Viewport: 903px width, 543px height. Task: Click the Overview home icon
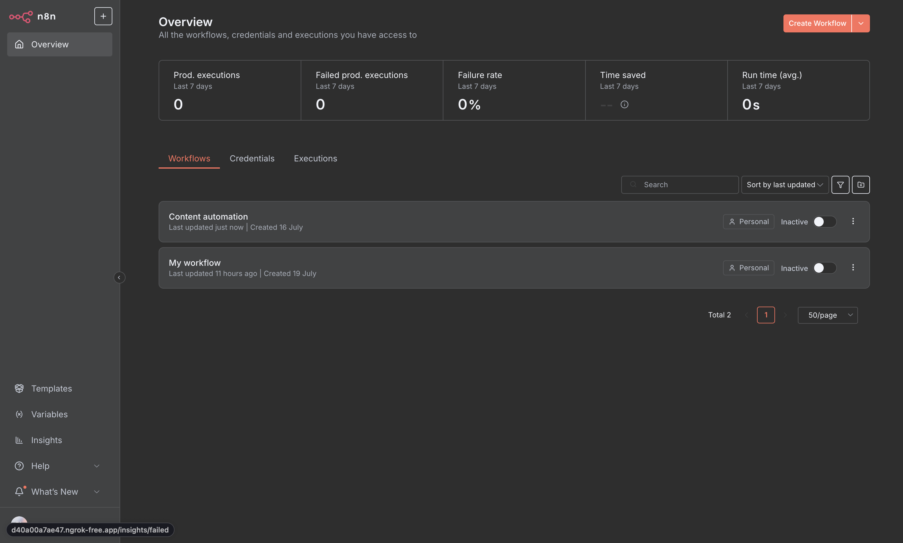tap(19, 44)
